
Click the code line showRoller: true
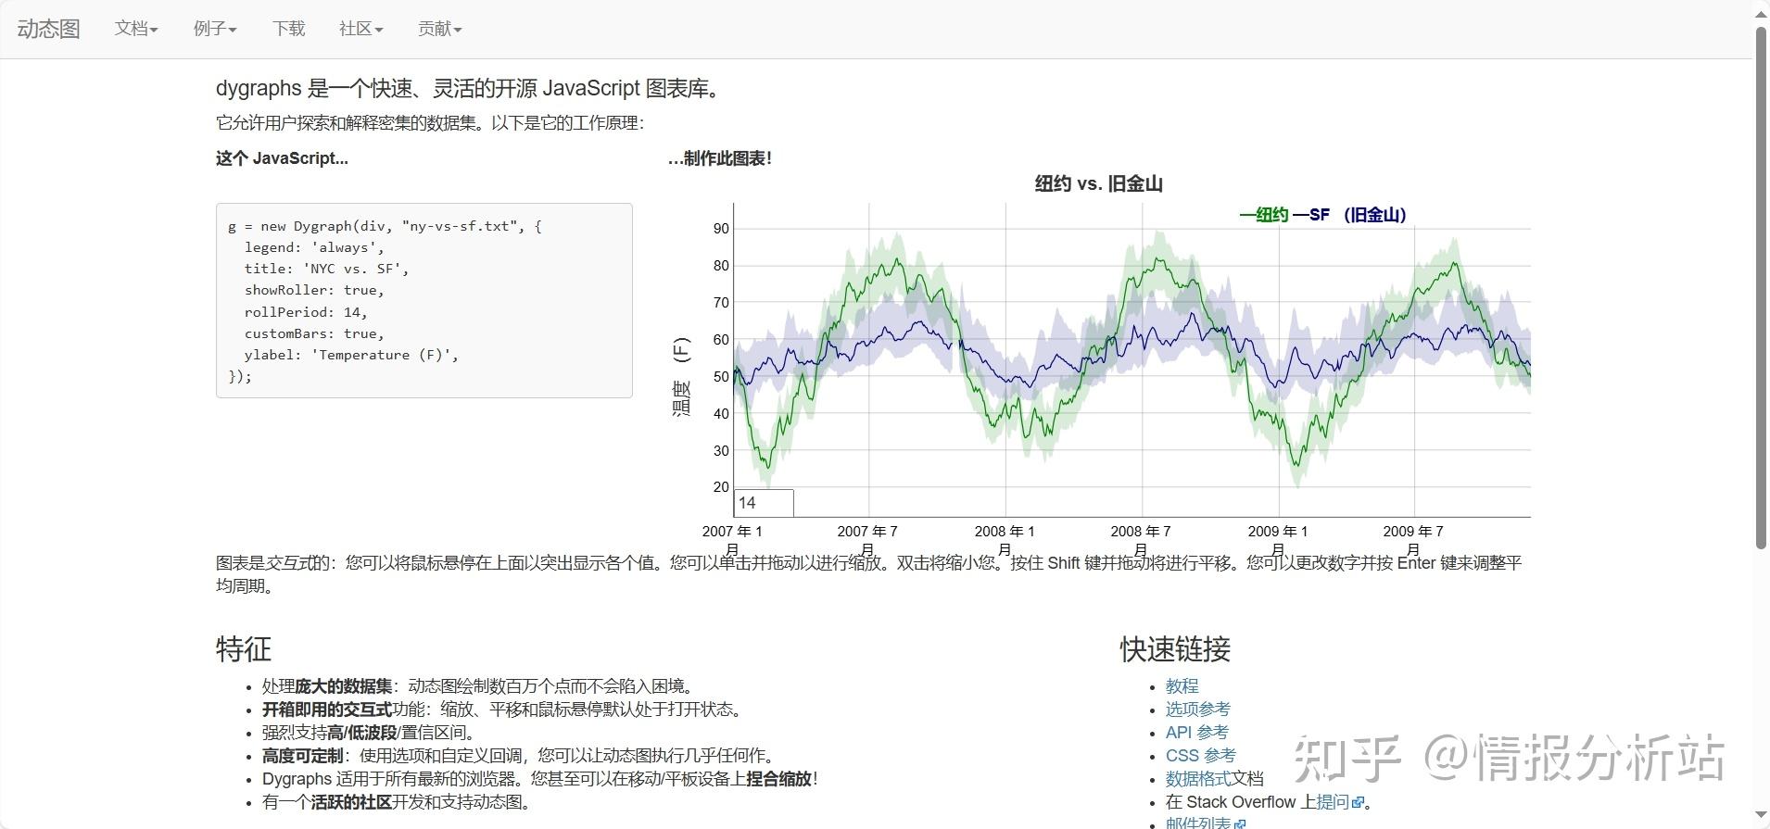[314, 290]
